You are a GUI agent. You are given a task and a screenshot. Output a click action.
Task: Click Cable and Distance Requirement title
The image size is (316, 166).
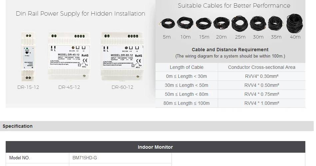click(230, 50)
